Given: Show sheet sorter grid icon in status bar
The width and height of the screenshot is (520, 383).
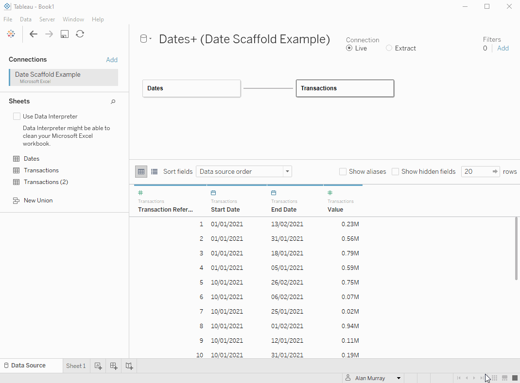Looking at the screenshot, I should [x=494, y=378].
